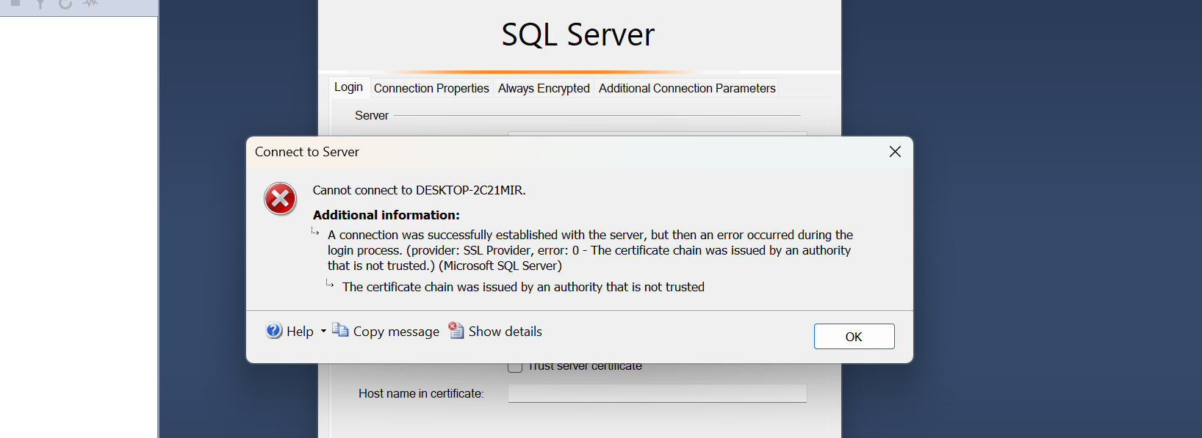This screenshot has width=1202, height=438.
Task: Click the Refresh icon in the toolbar
Action: [x=65, y=4]
